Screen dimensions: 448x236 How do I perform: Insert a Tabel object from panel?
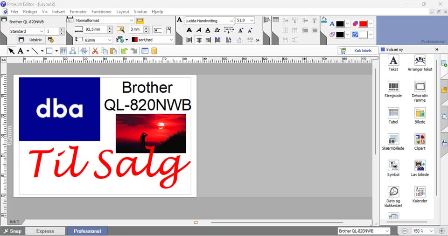click(393, 116)
